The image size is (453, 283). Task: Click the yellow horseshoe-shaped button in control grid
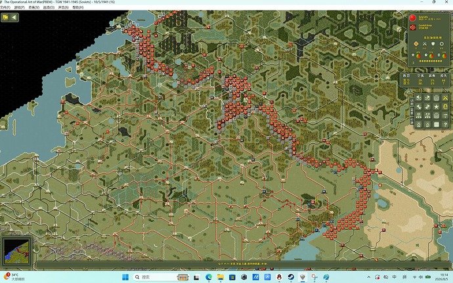coord(445,107)
